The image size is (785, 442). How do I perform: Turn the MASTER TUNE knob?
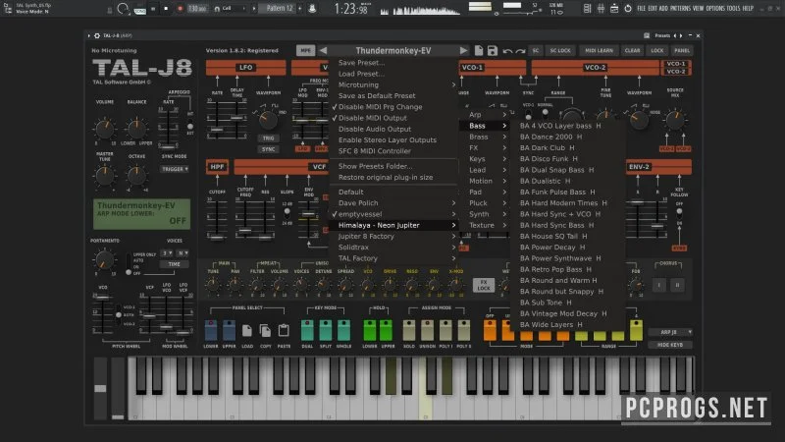point(104,176)
